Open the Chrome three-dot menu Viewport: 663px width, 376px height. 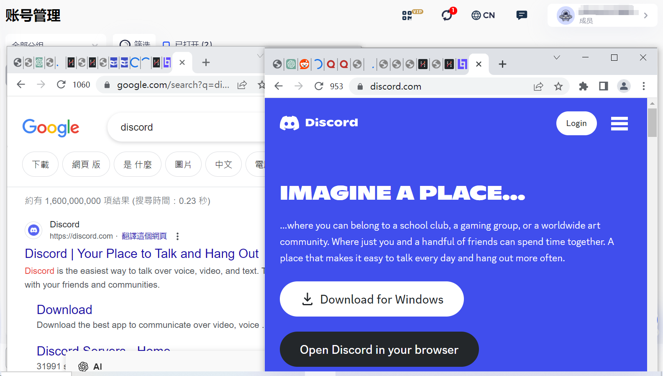click(x=644, y=86)
